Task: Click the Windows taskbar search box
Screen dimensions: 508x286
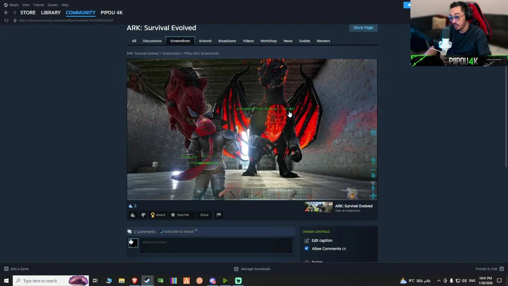Action: pyautogui.click(x=51, y=281)
